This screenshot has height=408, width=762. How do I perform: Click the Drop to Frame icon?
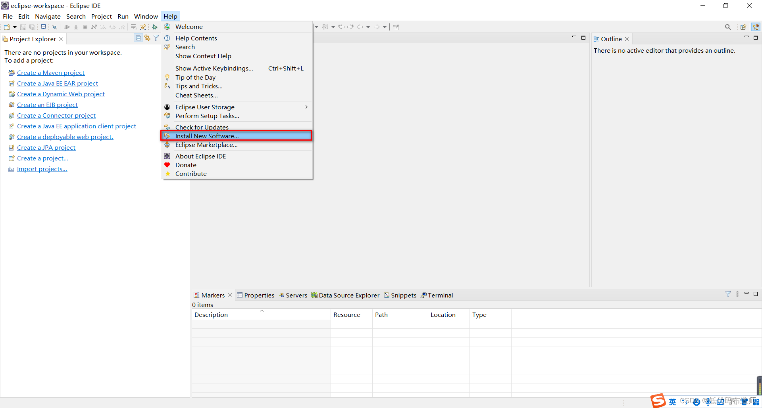click(x=134, y=27)
